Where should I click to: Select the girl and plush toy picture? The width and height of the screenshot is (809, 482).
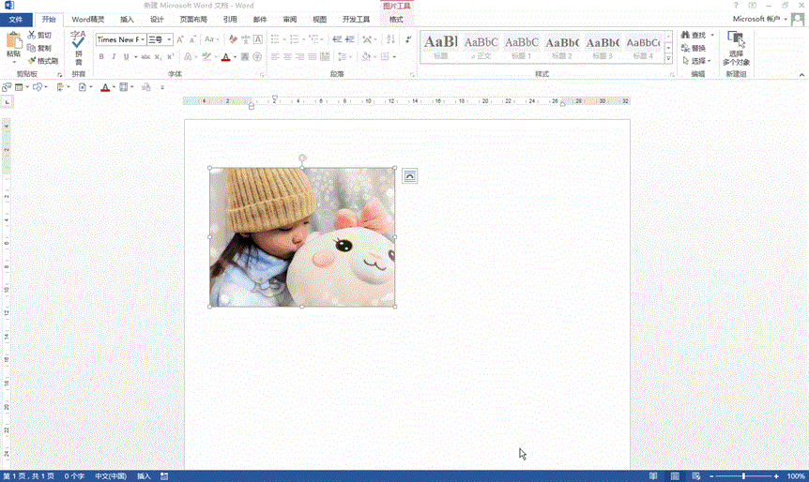[302, 237]
